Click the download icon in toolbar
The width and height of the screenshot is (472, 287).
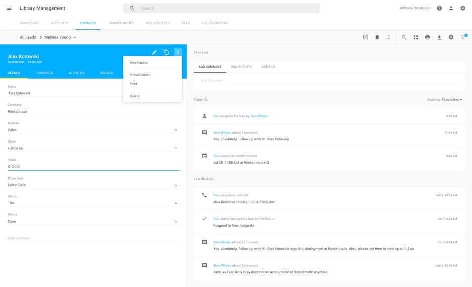coord(439,37)
